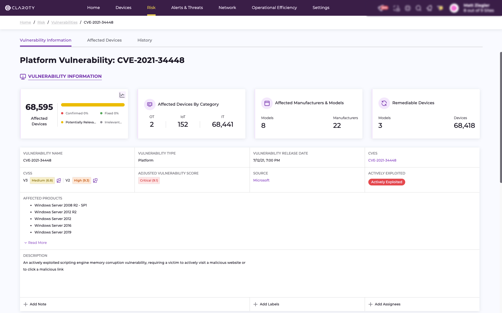Open the Microsoft source link
502x313 pixels.
pyautogui.click(x=261, y=180)
